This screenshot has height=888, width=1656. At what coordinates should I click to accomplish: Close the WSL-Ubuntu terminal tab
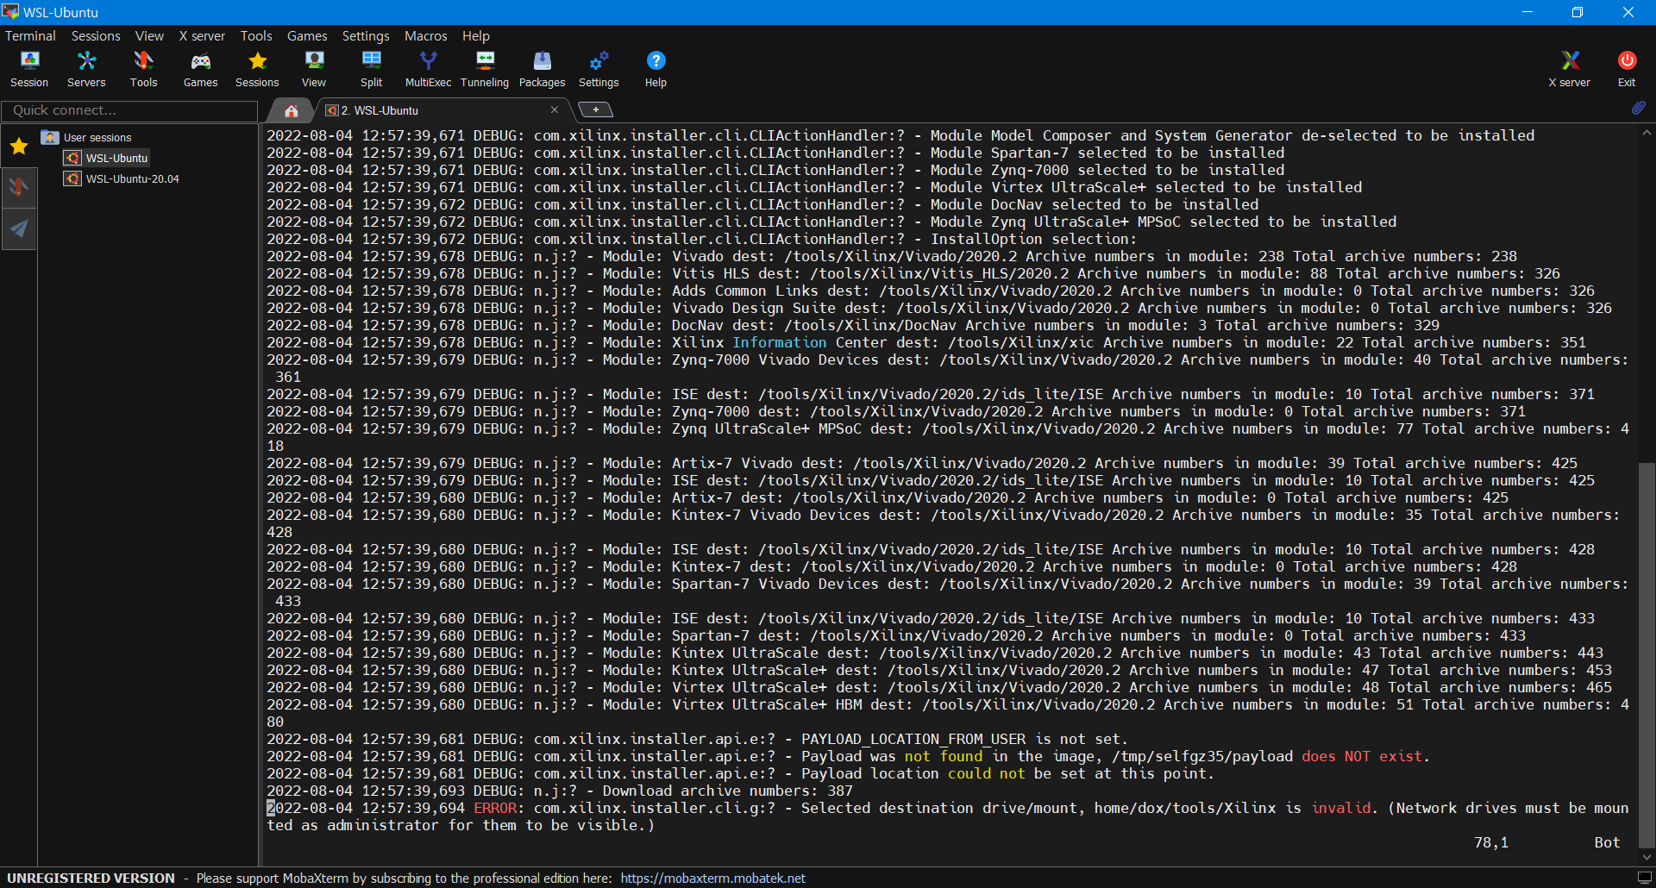click(555, 109)
